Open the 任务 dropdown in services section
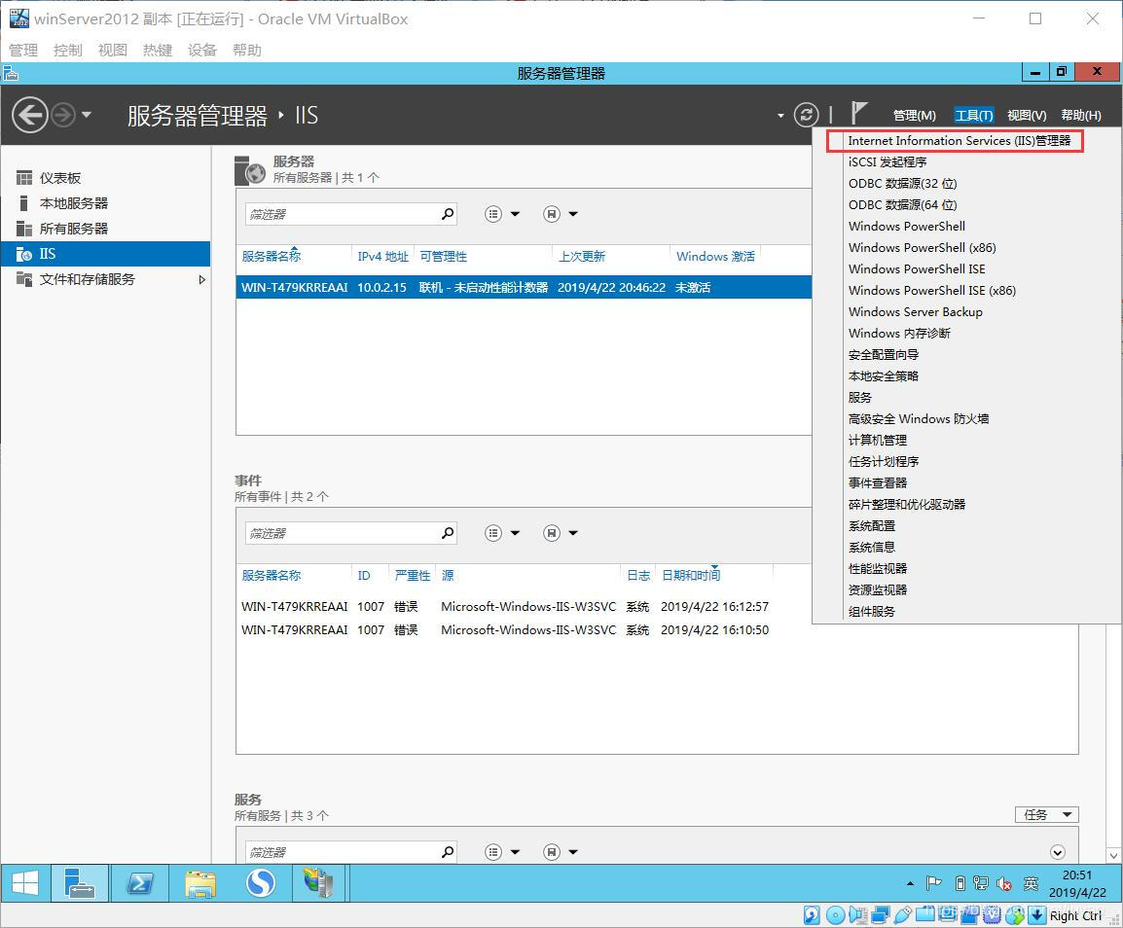Viewport: 1123px width, 928px height. click(x=1047, y=815)
